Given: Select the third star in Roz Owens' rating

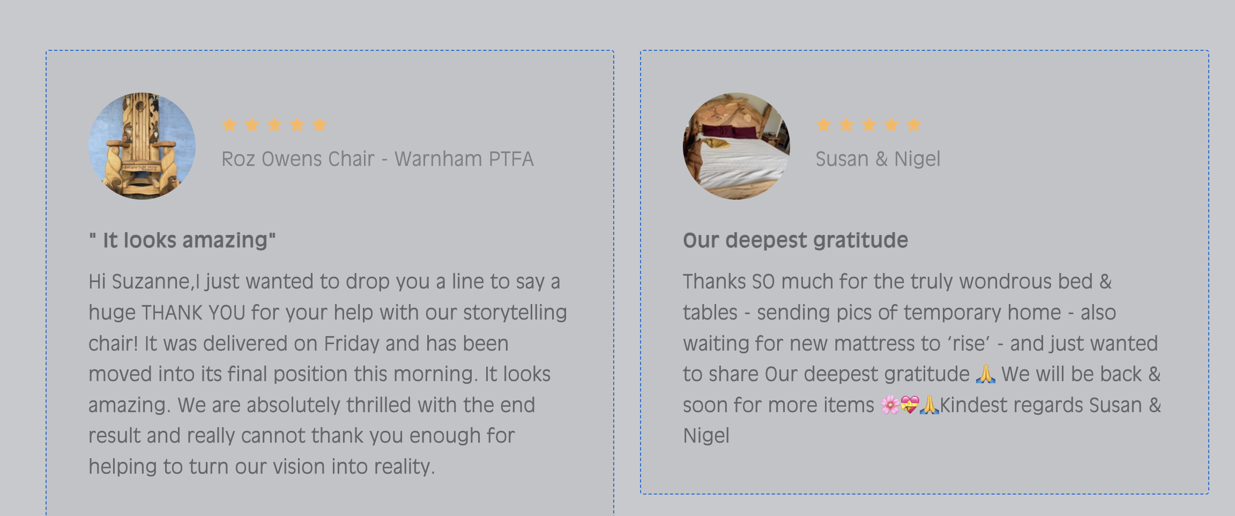Looking at the screenshot, I should click(274, 125).
